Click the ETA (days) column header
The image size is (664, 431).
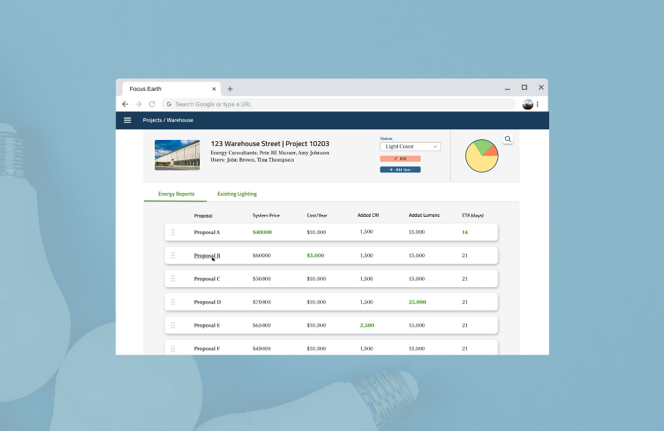pos(473,215)
